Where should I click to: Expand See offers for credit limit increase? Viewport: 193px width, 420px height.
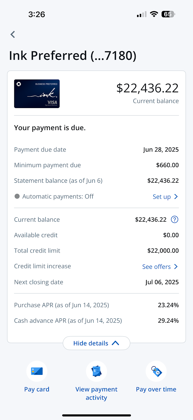click(x=176, y=266)
